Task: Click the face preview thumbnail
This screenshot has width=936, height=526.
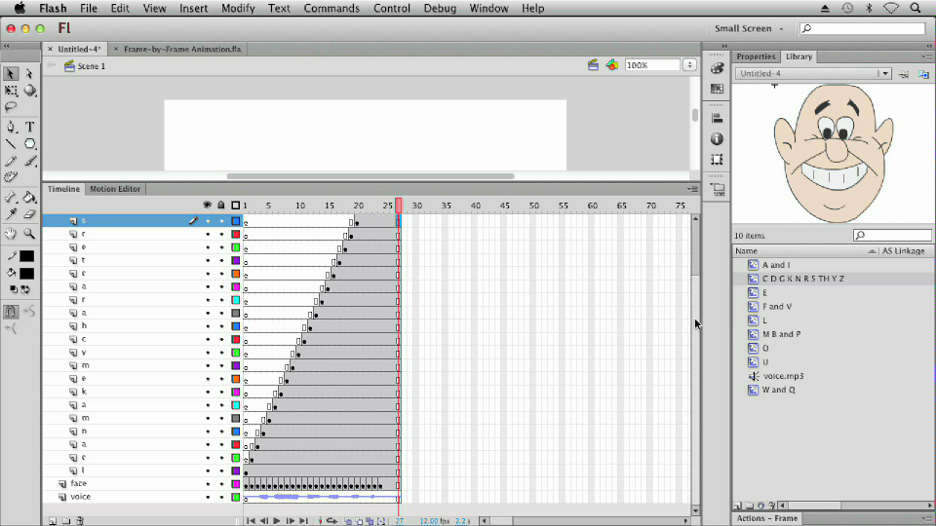Action: (834, 155)
